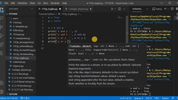178x100 pixels.
Task: Open the Extensions view
Action: point(2,44)
